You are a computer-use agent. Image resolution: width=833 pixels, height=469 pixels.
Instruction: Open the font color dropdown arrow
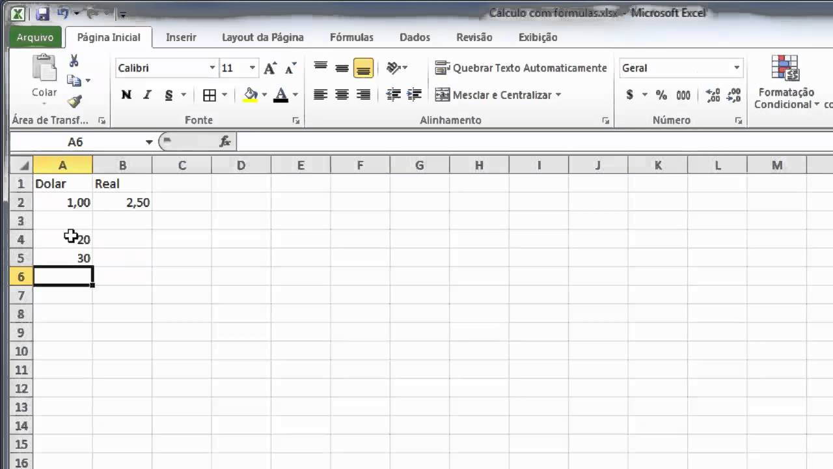pos(295,95)
